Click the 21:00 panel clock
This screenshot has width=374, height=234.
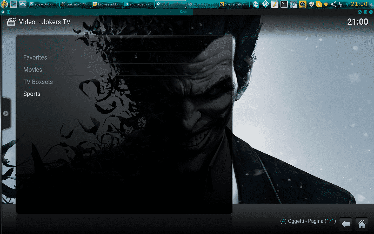pyautogui.click(x=359, y=4)
